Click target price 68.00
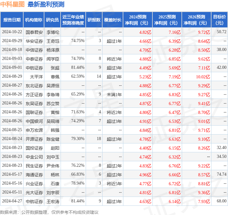 point(222,201)
